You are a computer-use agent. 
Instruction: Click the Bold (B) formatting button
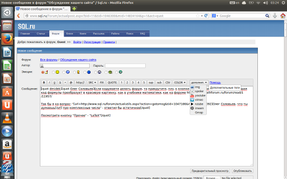click(x=43, y=82)
